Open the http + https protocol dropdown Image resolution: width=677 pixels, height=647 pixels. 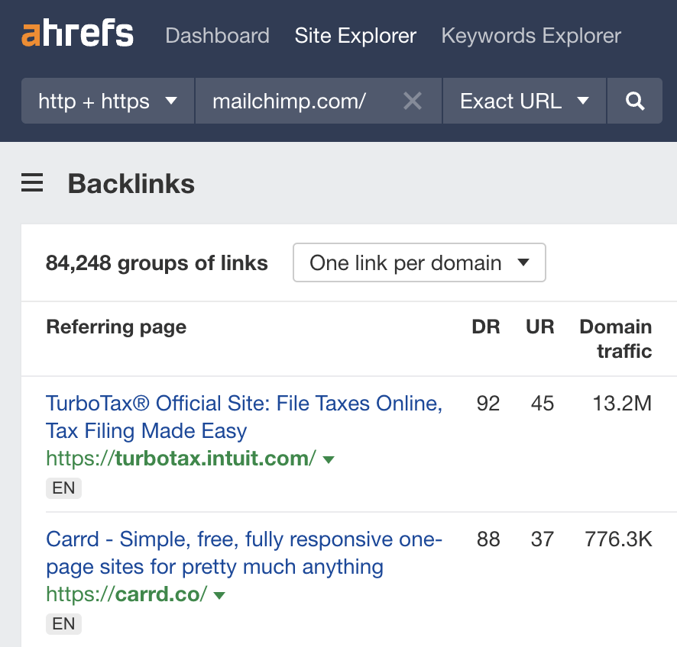[x=107, y=100]
